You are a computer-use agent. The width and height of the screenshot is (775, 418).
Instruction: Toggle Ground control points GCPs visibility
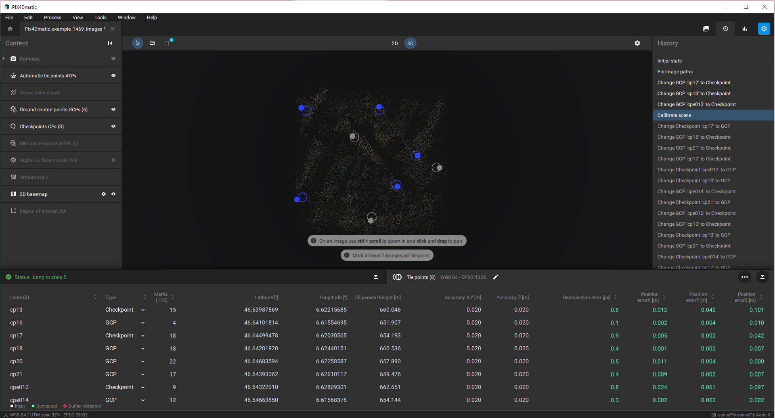(x=113, y=109)
